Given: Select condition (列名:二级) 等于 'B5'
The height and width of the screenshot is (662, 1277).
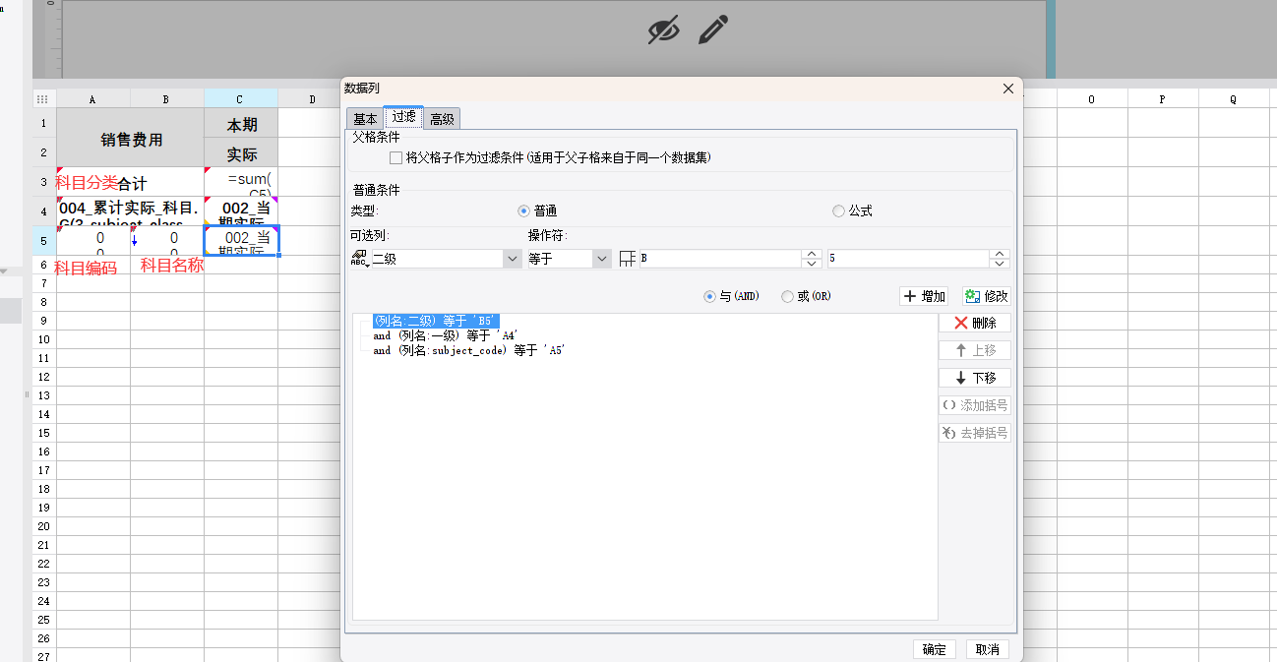Looking at the screenshot, I should point(437,321).
